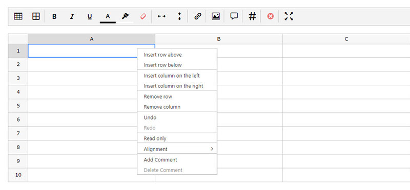The width and height of the screenshot is (410, 190).
Task: Click the hash number format icon
Action: tap(252, 16)
